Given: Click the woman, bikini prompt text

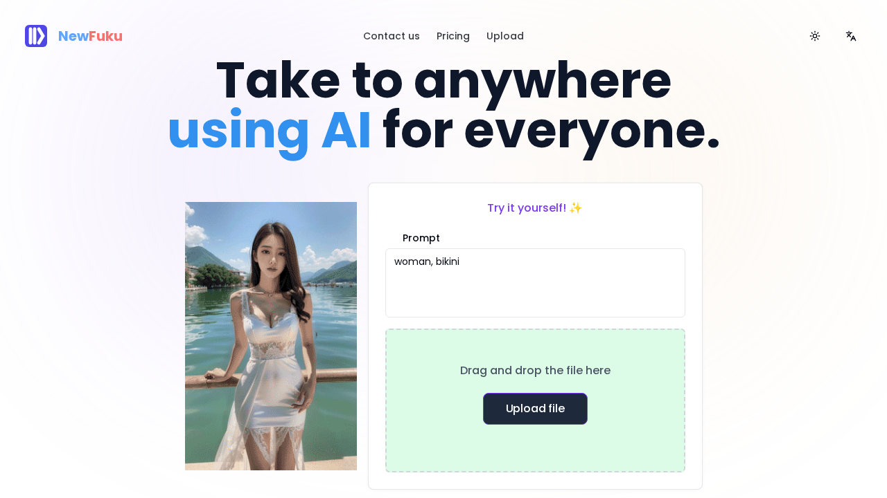Looking at the screenshot, I should (x=427, y=261).
